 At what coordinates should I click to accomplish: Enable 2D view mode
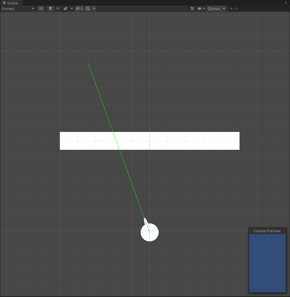pos(41,9)
